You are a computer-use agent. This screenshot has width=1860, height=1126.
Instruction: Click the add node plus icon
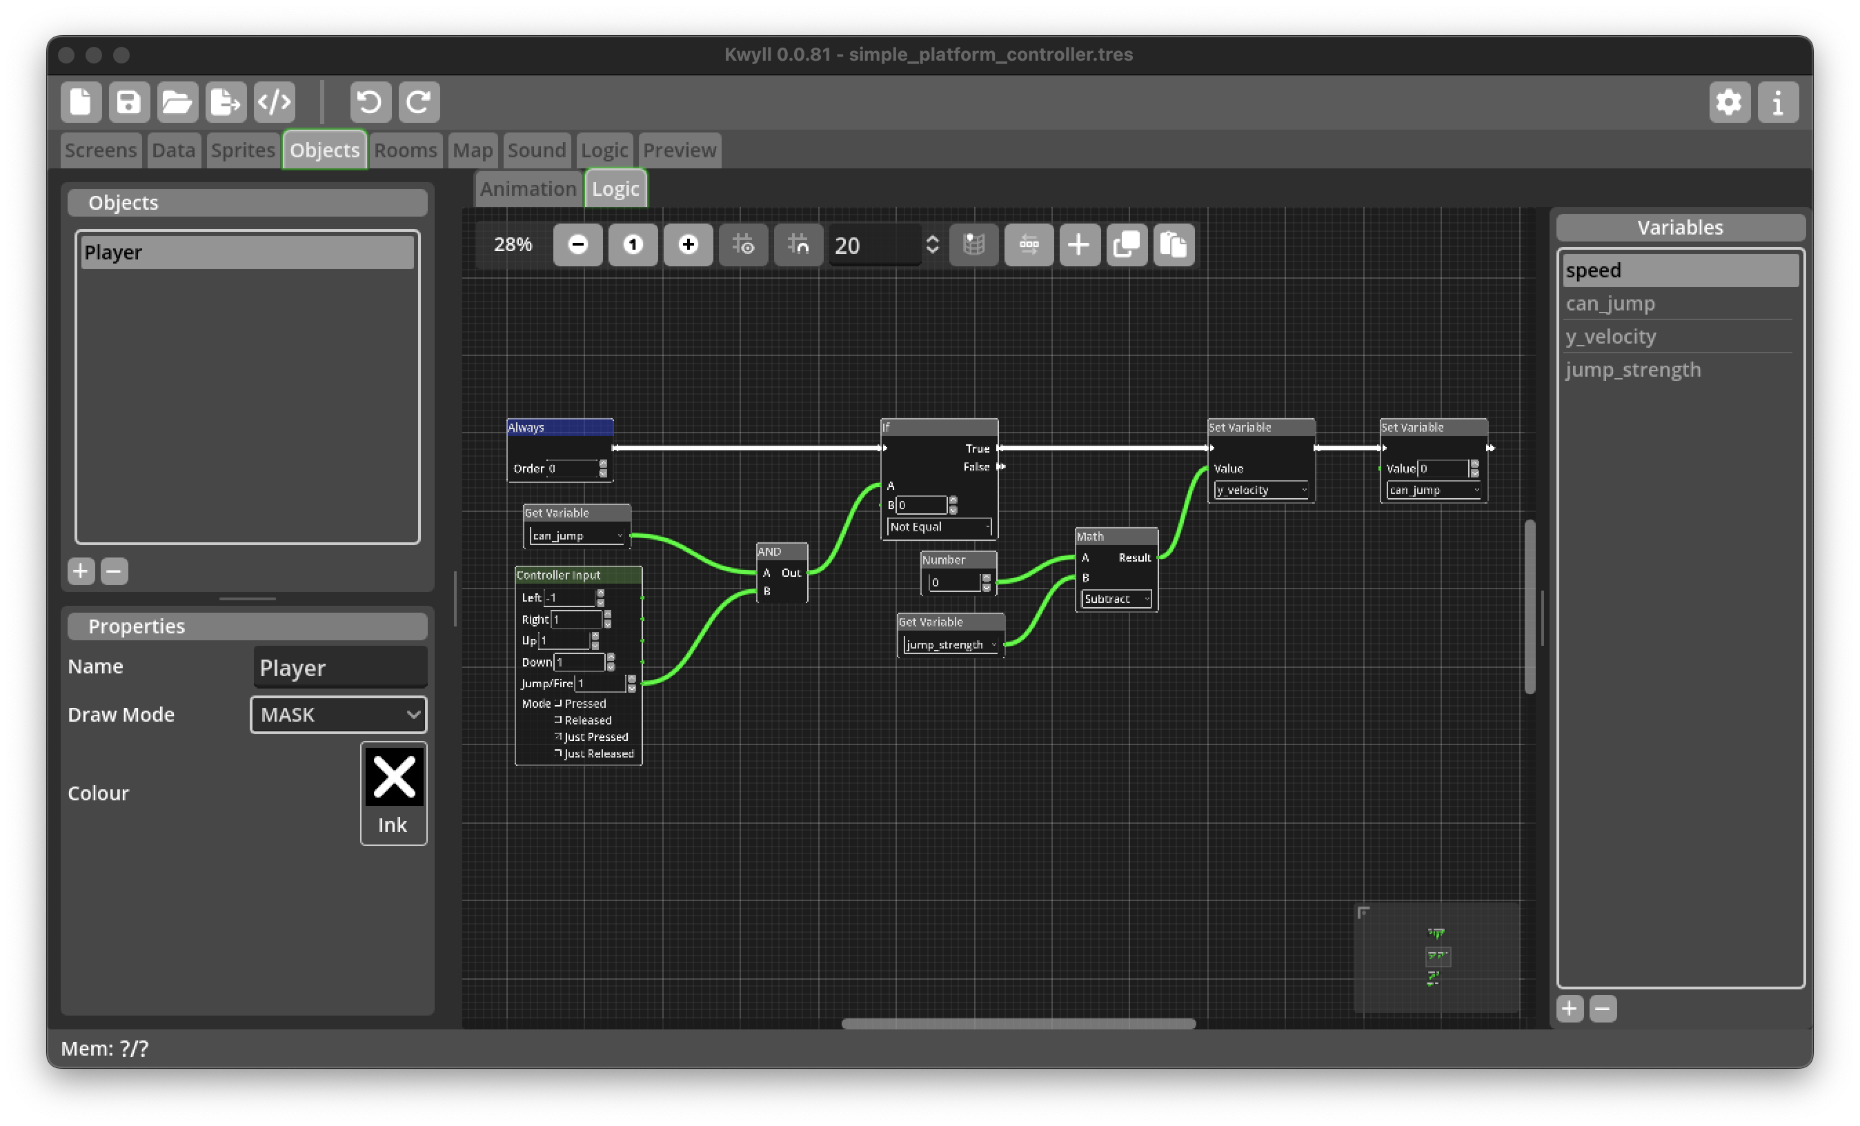click(1079, 244)
